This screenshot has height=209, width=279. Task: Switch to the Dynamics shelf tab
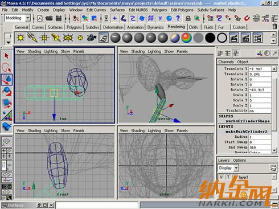coord(155,27)
